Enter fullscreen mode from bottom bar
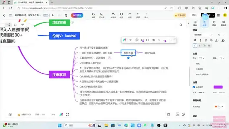 point(67,115)
